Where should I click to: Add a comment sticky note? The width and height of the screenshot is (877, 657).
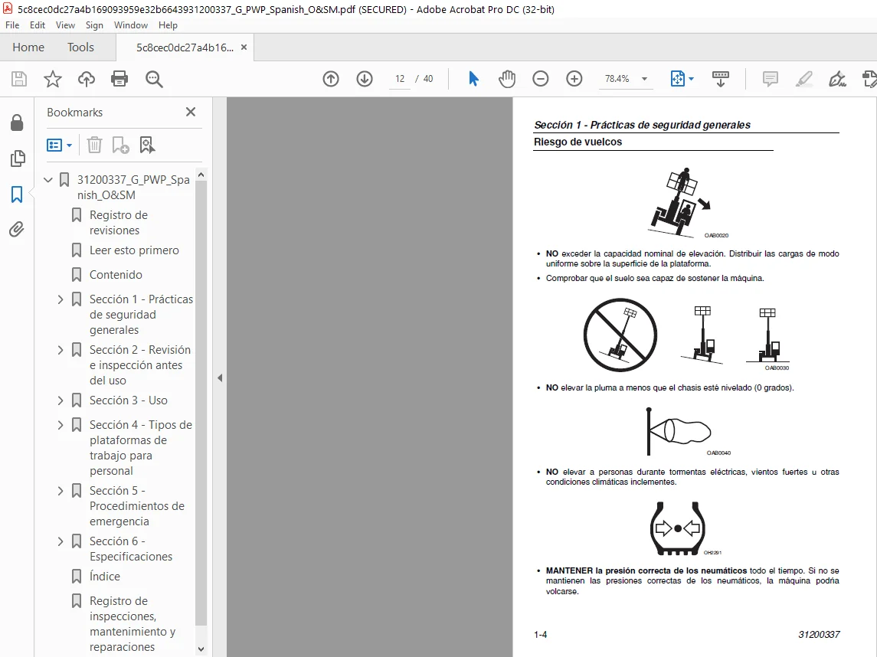pos(771,79)
